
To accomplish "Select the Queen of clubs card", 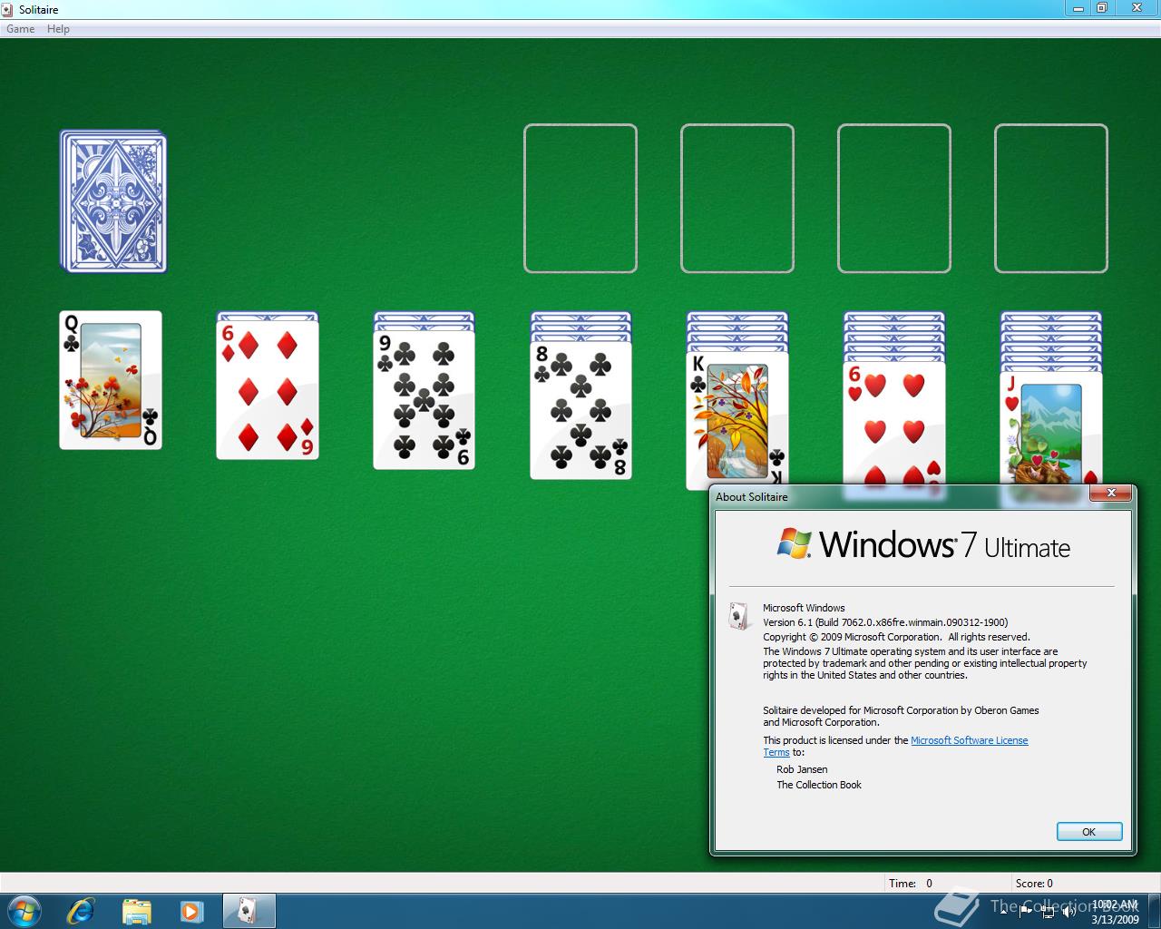I will tap(111, 380).
